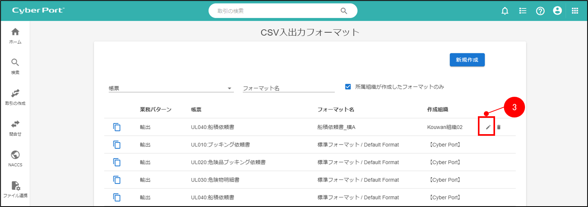
Task: Open the user account profile icon
Action: (557, 11)
